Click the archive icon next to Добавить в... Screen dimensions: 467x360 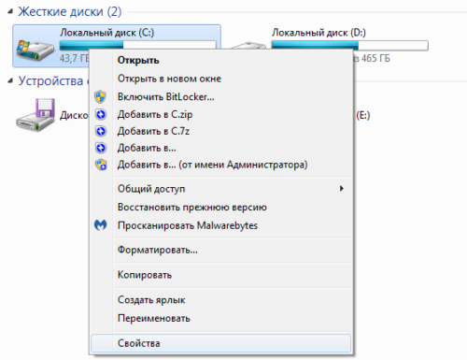coord(101,148)
